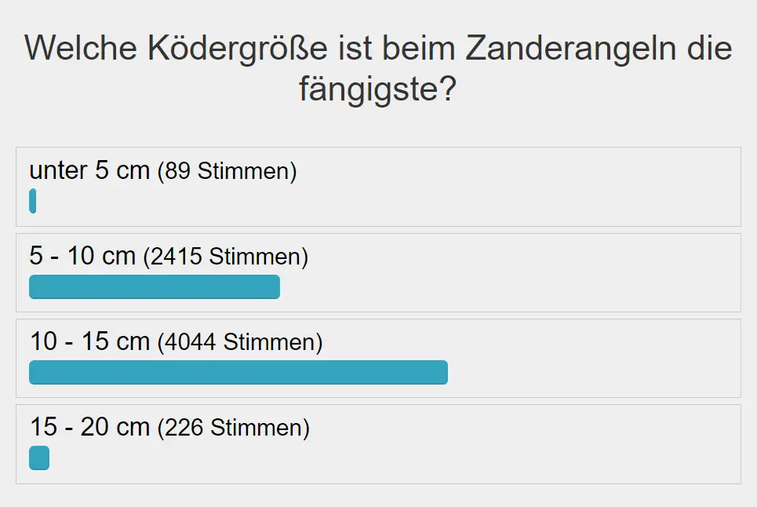
Task: Click the '(89 Stimmen)' vote count
Action: coord(227,171)
